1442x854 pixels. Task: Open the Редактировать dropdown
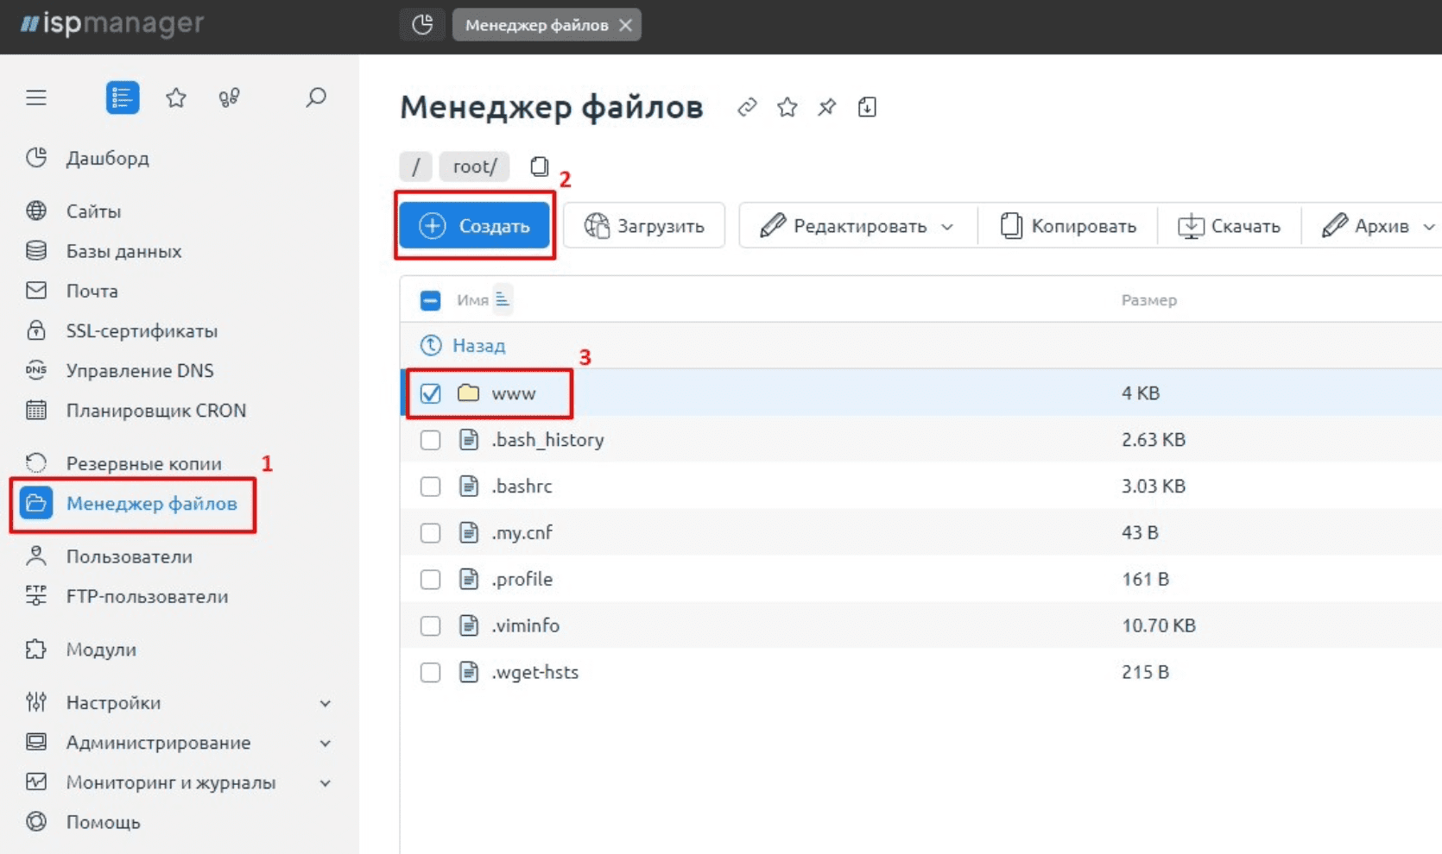tap(857, 226)
